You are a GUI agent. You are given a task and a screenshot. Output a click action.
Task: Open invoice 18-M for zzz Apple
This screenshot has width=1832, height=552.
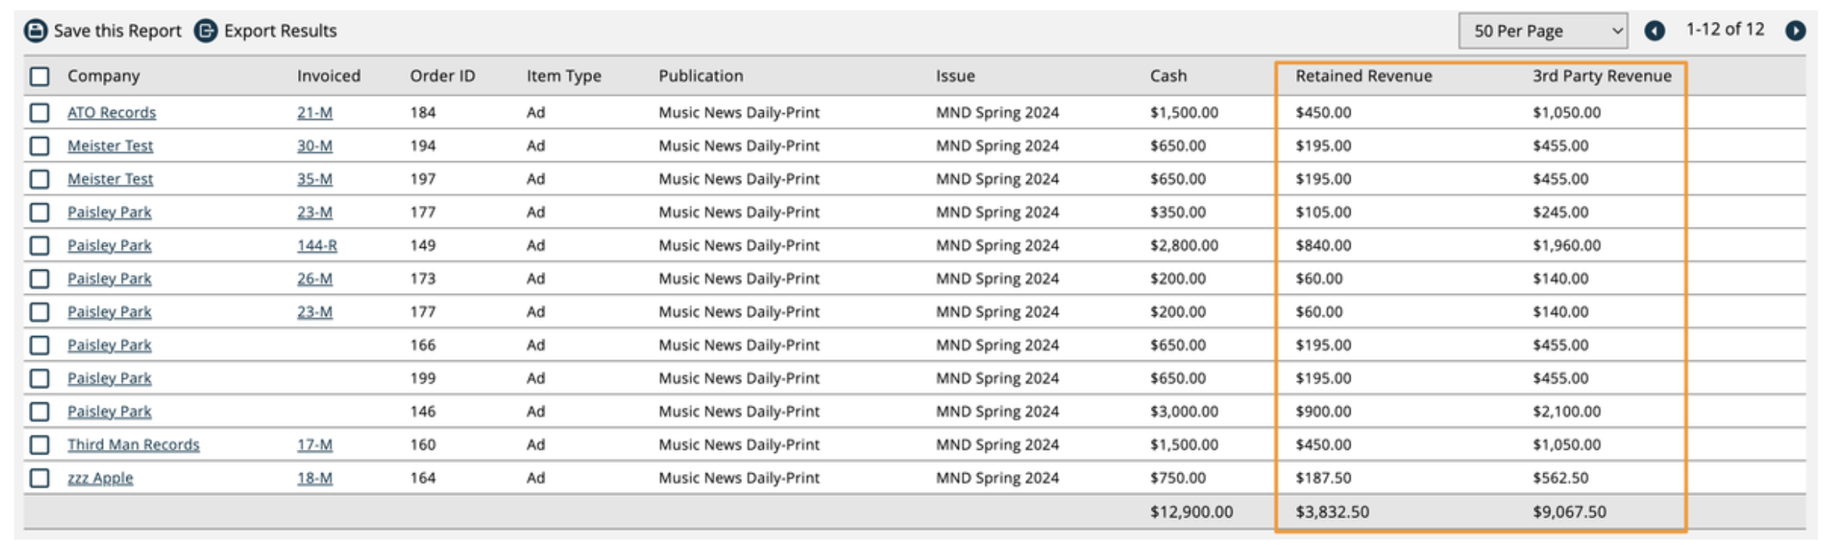click(314, 478)
